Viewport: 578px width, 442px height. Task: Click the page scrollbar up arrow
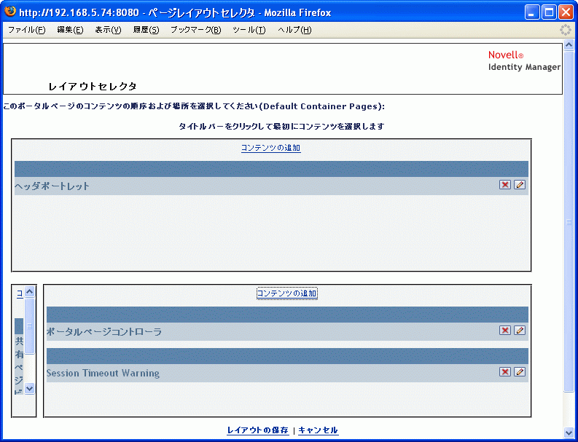569,45
